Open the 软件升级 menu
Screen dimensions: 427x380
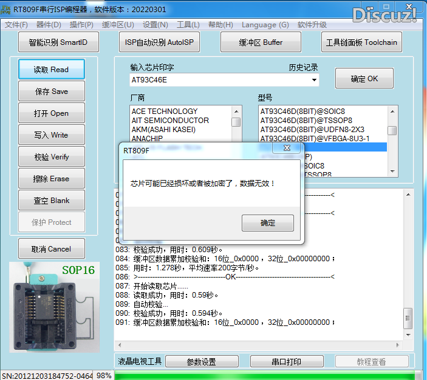312,25
